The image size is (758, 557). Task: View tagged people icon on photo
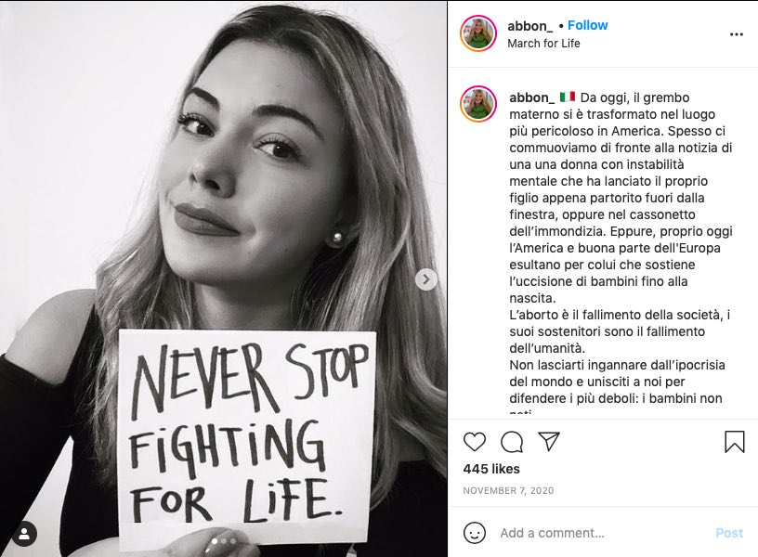click(25, 535)
